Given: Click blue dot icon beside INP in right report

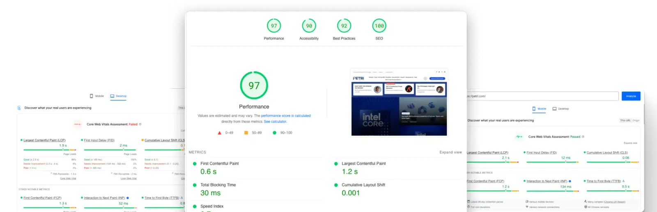Looking at the screenshot, I should [x=570, y=181].
